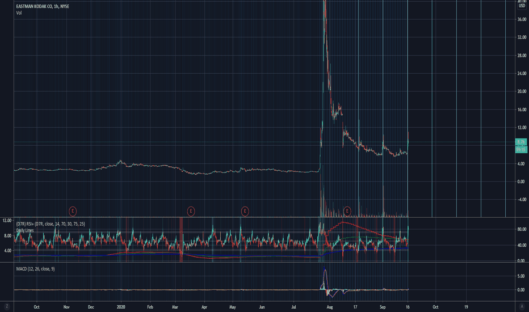This screenshot has width=529, height=312.
Task: Click the earnings E marker near November
Action: coord(73,212)
